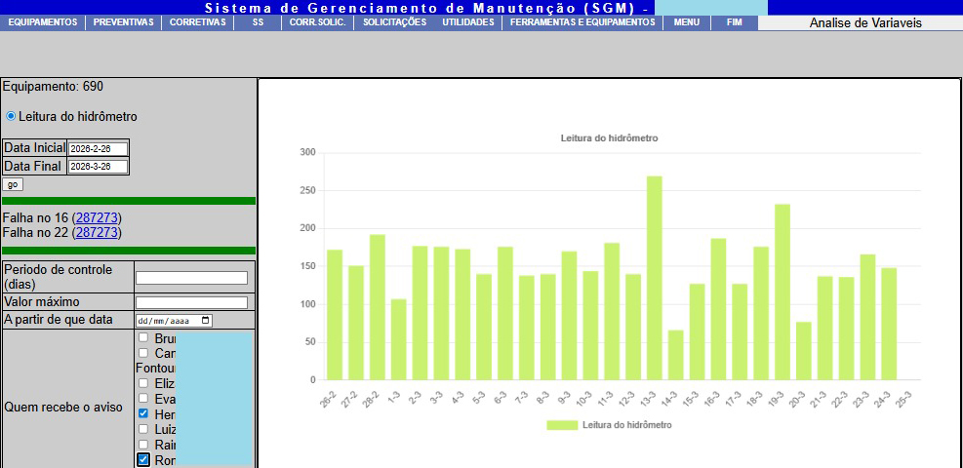Open the PREVENTIVAS menu

pyautogui.click(x=123, y=22)
